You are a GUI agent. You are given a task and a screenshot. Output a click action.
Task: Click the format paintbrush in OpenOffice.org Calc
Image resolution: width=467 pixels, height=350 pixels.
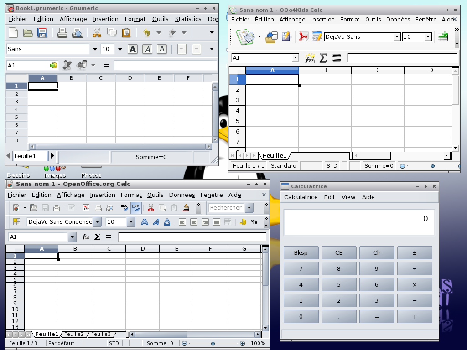[x=186, y=208]
